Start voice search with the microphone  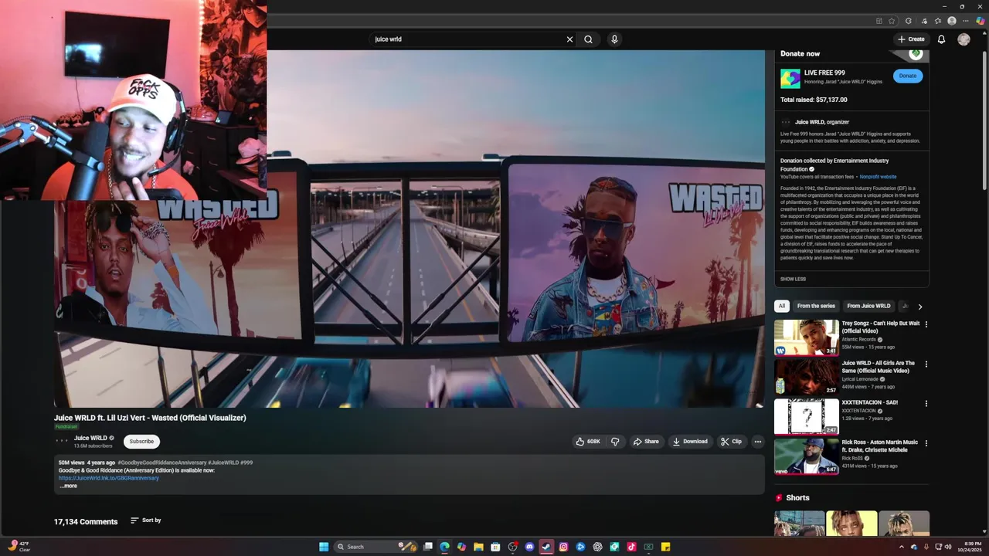pos(614,39)
